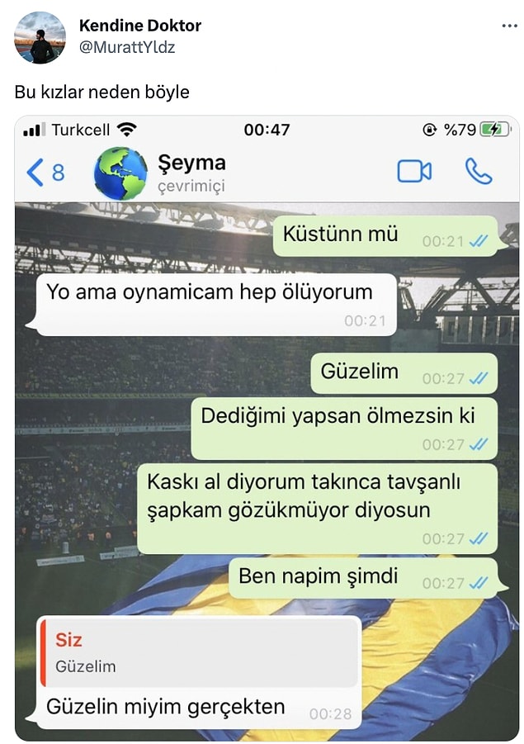Tap the cellular signal bars icon
Screen dimensions: 524x744
[x=34, y=130]
